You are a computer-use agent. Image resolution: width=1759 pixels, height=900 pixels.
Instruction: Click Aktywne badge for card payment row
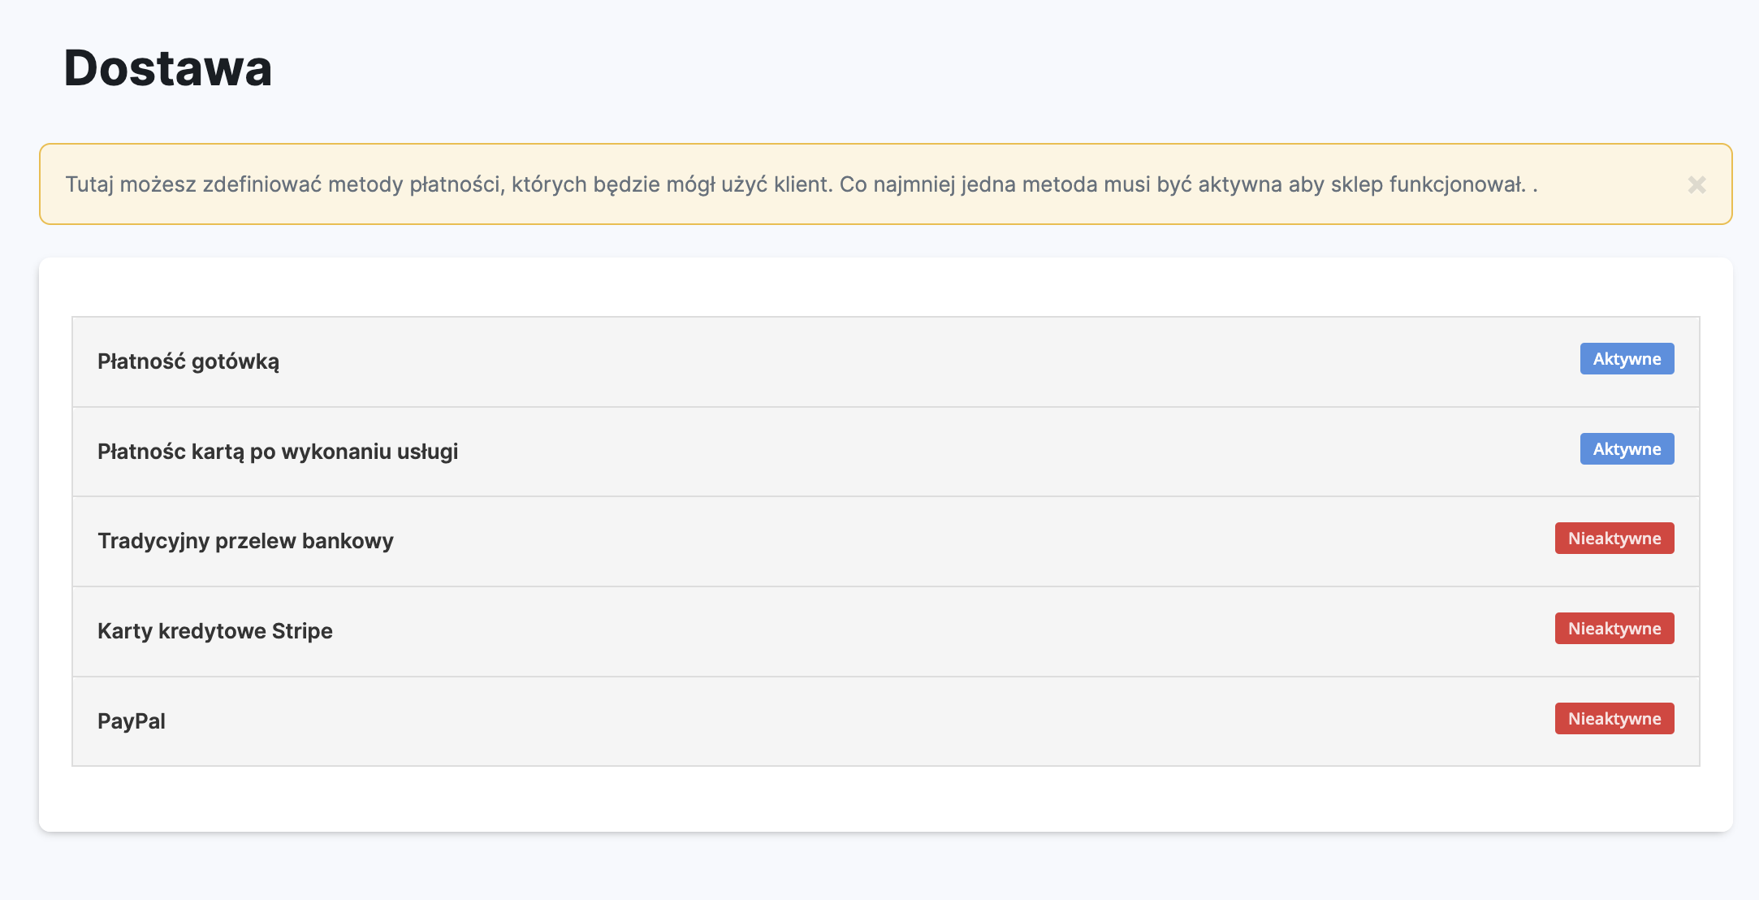(1626, 449)
